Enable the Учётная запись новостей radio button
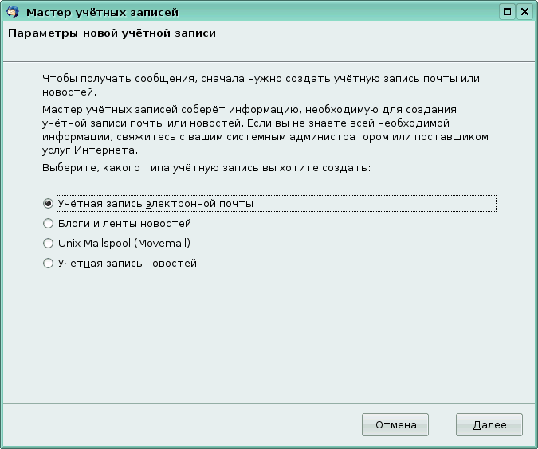Viewport: 538px width, 449px height. pos(49,264)
